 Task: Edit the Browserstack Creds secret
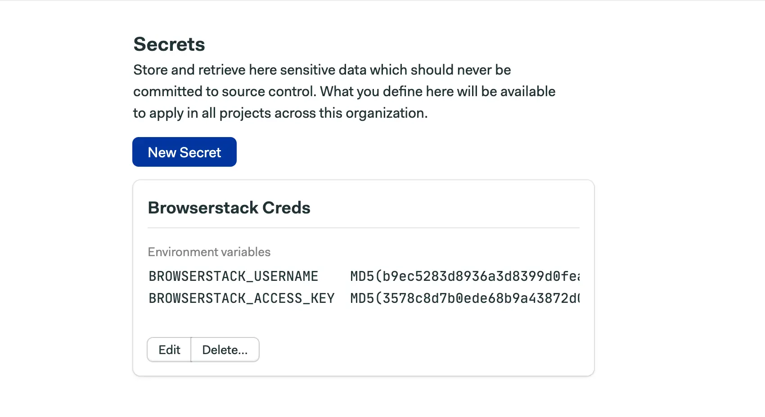[169, 350]
